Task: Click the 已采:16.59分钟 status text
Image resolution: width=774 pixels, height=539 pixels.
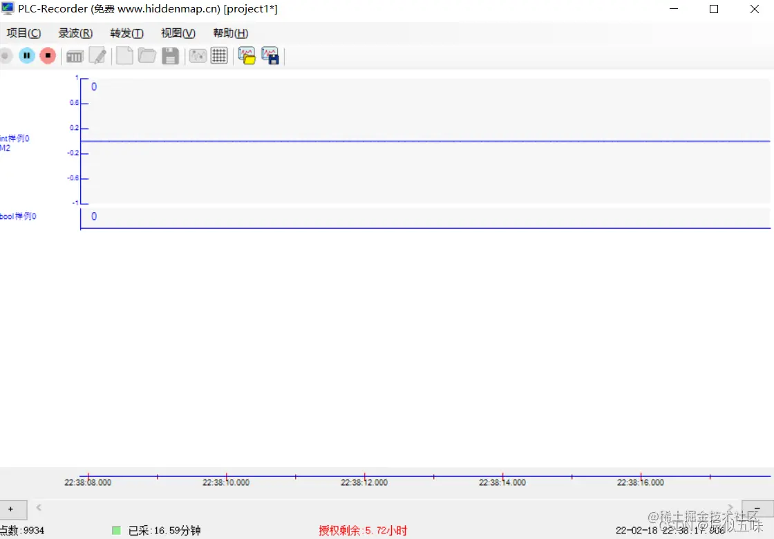Action: click(164, 531)
